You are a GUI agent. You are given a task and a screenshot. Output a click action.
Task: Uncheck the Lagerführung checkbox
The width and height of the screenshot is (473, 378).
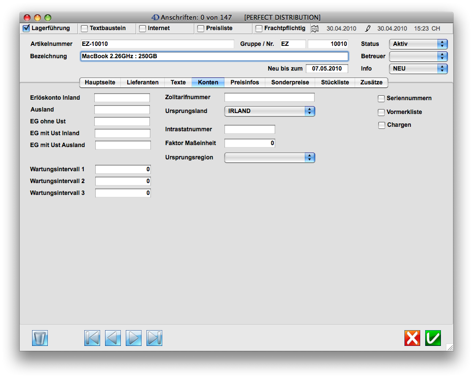coord(27,29)
